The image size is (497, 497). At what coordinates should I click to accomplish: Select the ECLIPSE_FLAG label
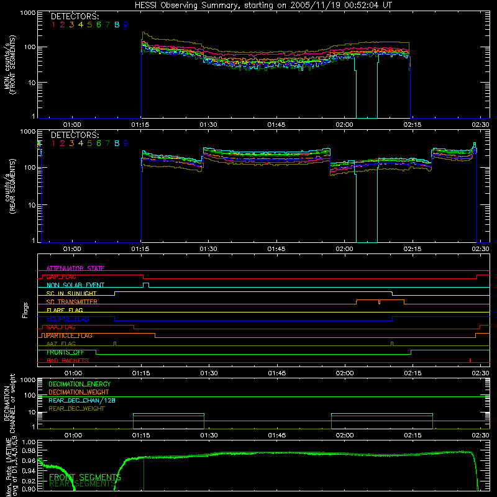(68, 319)
